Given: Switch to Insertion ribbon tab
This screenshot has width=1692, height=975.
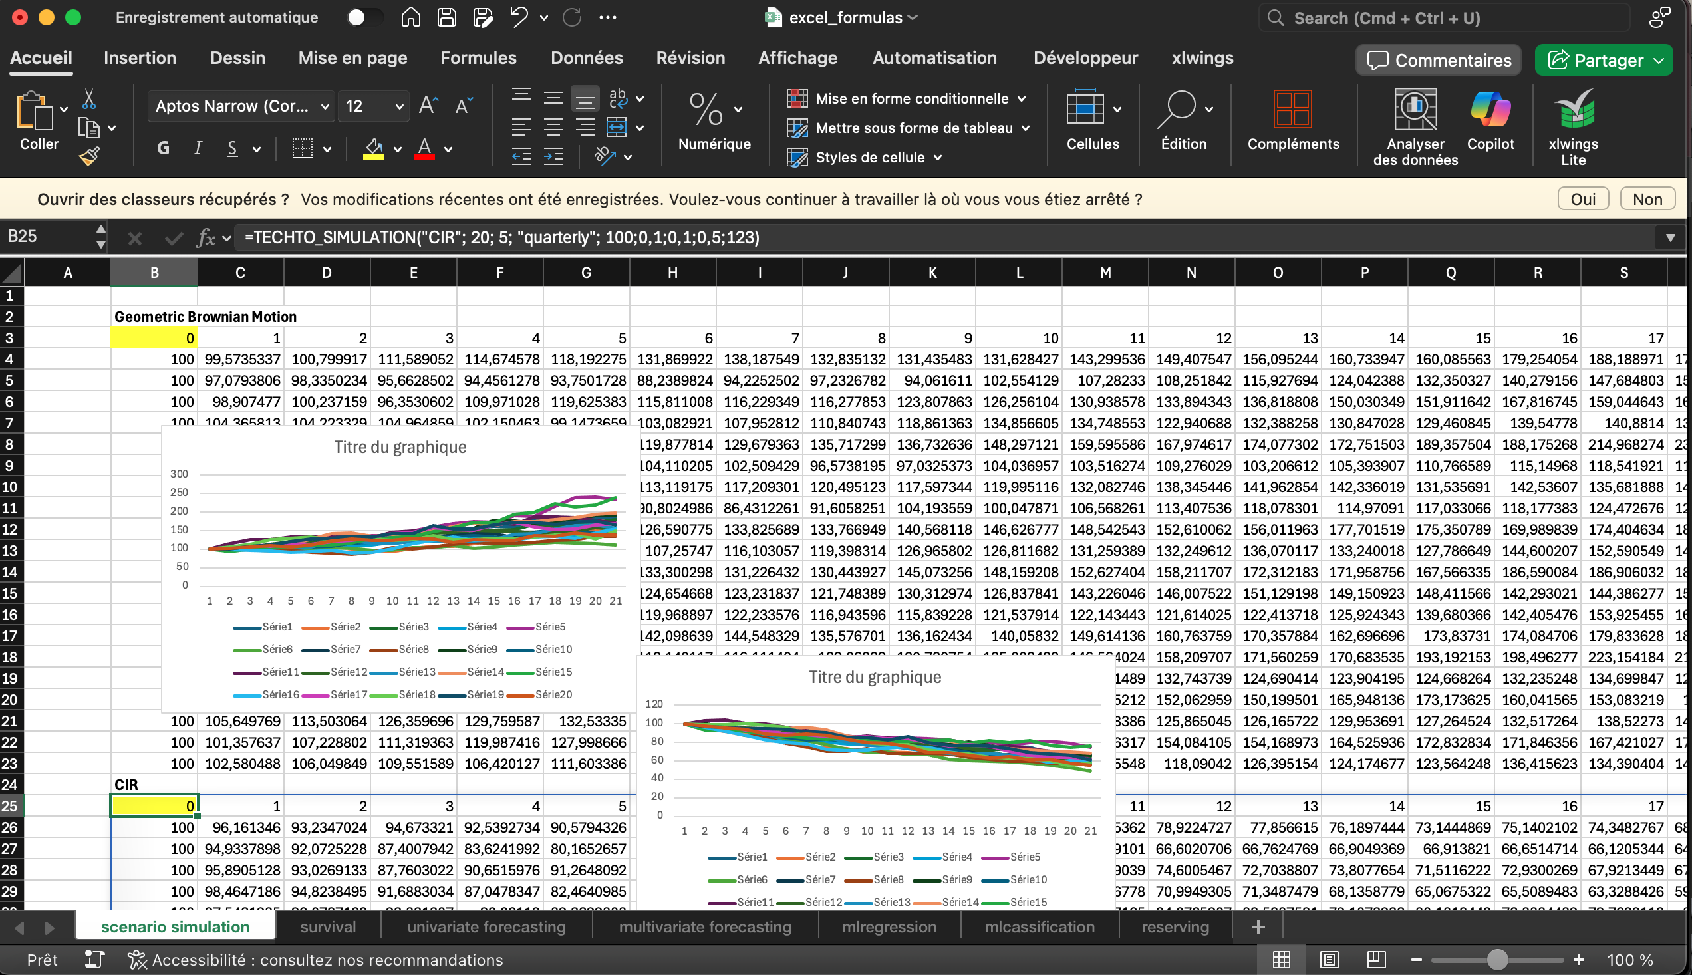Looking at the screenshot, I should tap(140, 58).
